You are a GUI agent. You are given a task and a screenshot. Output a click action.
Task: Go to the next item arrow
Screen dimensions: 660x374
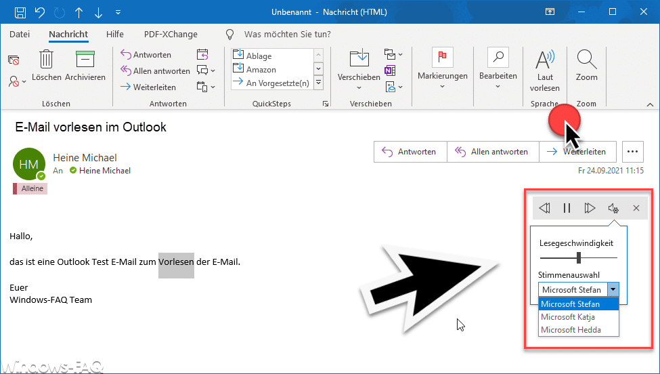(99, 13)
